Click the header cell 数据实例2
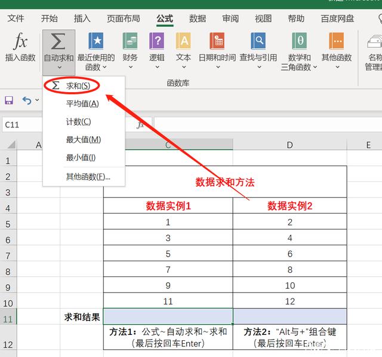The image size is (382, 357). click(x=289, y=206)
